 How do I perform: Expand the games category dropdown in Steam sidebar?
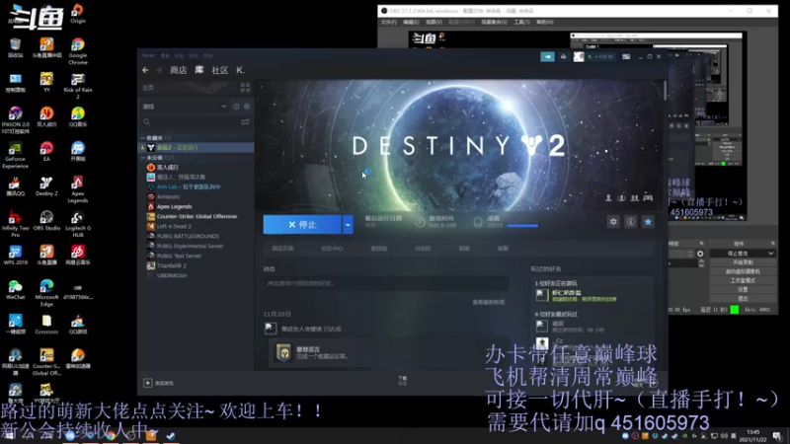click(224, 107)
